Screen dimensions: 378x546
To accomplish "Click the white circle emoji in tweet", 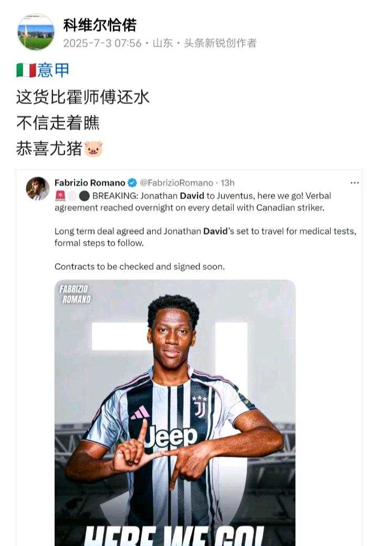I will [x=72, y=196].
